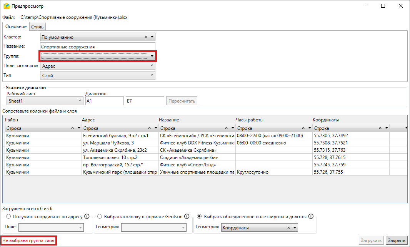Click info icon next to address coordinates option
This screenshot has width=410, height=247.
87,216
